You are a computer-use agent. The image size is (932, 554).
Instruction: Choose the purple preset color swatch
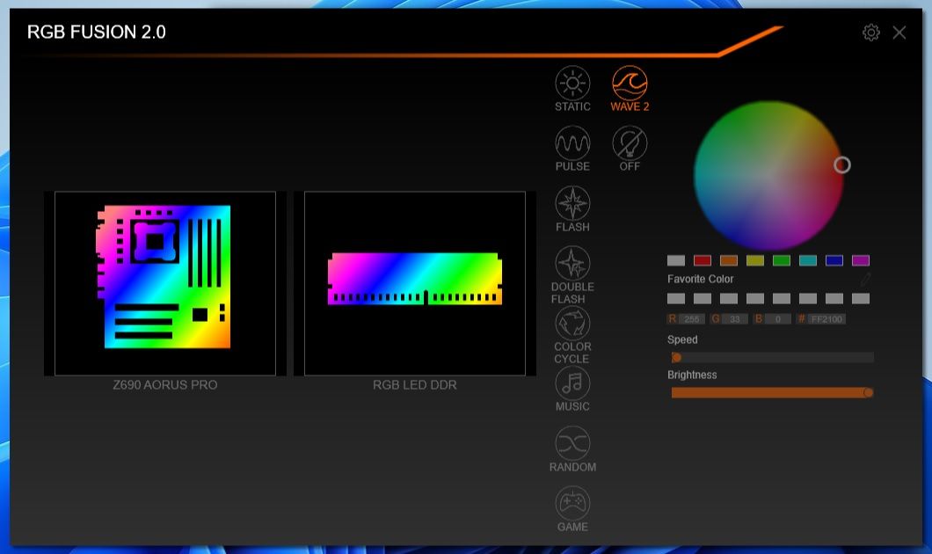pos(861,260)
